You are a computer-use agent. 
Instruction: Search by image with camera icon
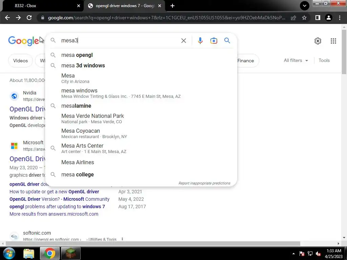point(213,41)
